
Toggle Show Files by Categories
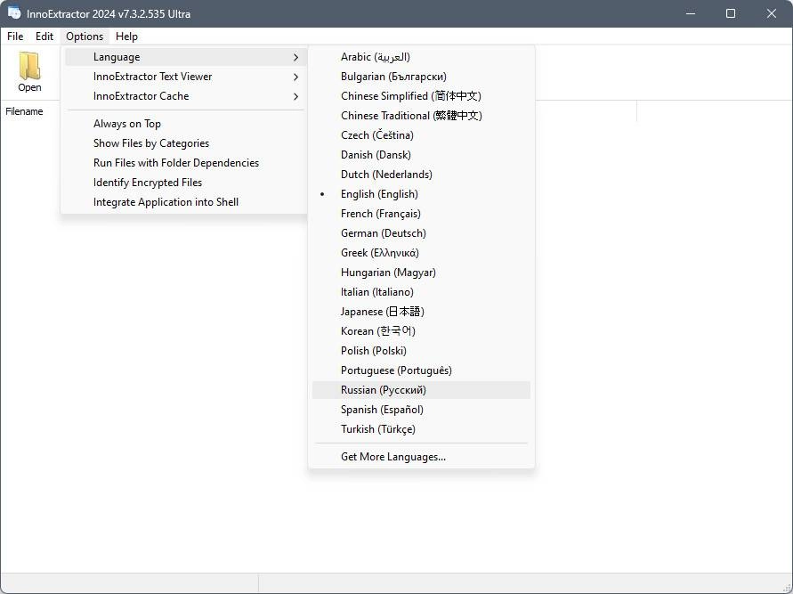pyautogui.click(x=185, y=143)
